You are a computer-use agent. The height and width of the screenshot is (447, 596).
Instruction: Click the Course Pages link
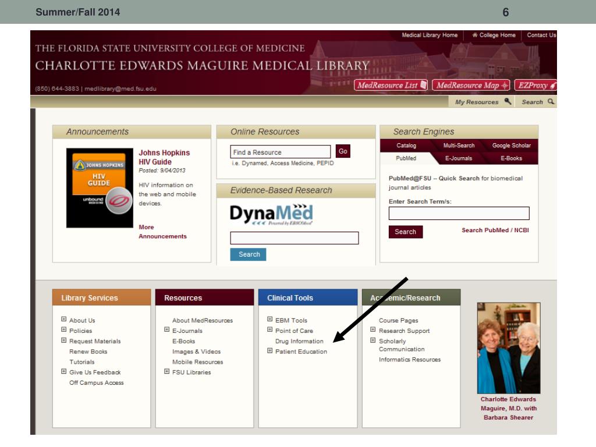398,321
